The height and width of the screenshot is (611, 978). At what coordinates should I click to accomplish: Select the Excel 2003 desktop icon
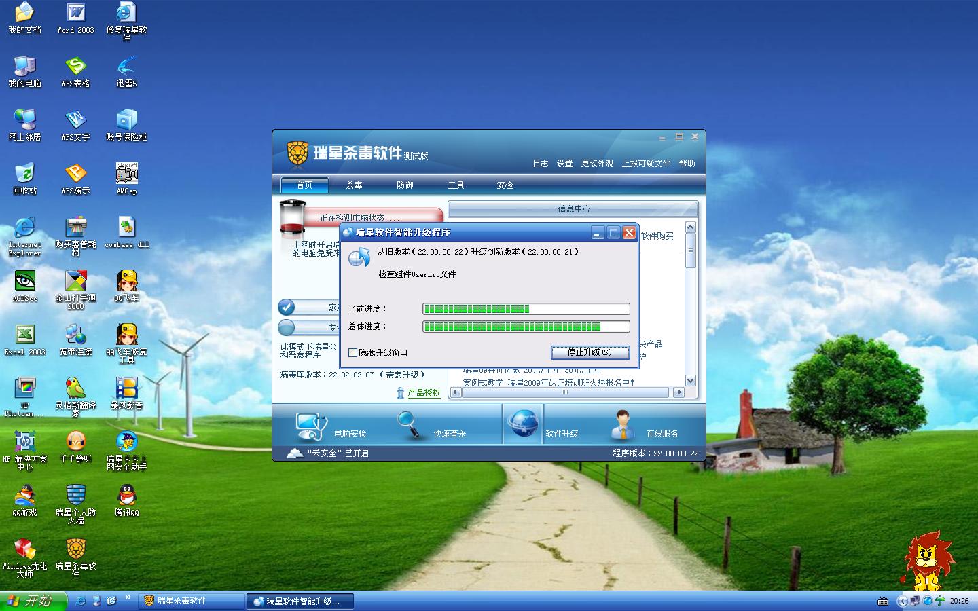tap(24, 340)
